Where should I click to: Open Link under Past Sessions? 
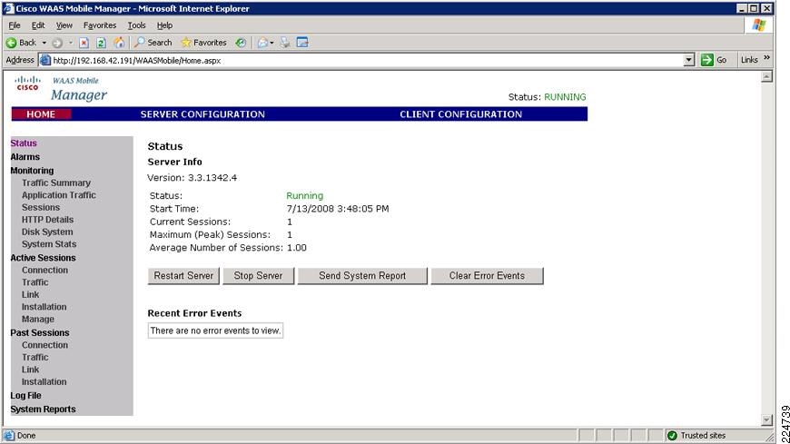pyautogui.click(x=30, y=370)
